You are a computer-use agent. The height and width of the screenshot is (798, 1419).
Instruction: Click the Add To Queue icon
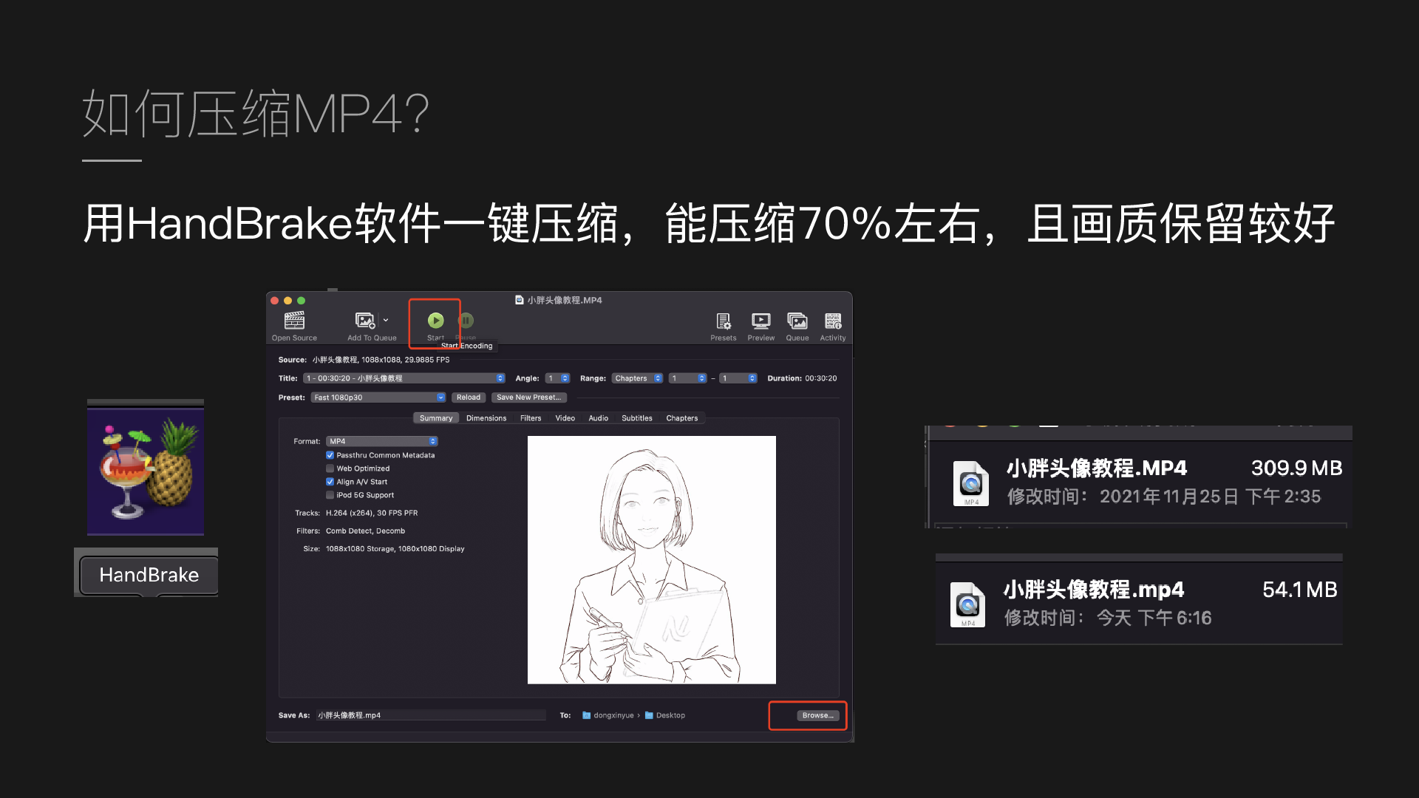[x=365, y=321]
